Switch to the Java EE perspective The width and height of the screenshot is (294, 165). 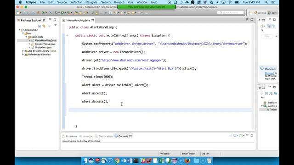coord(260,13)
